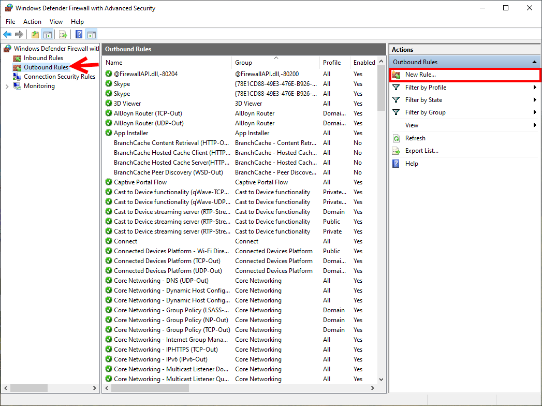Click Refresh in the Actions pane
Viewport: 542px width, 406px height.
click(x=415, y=138)
